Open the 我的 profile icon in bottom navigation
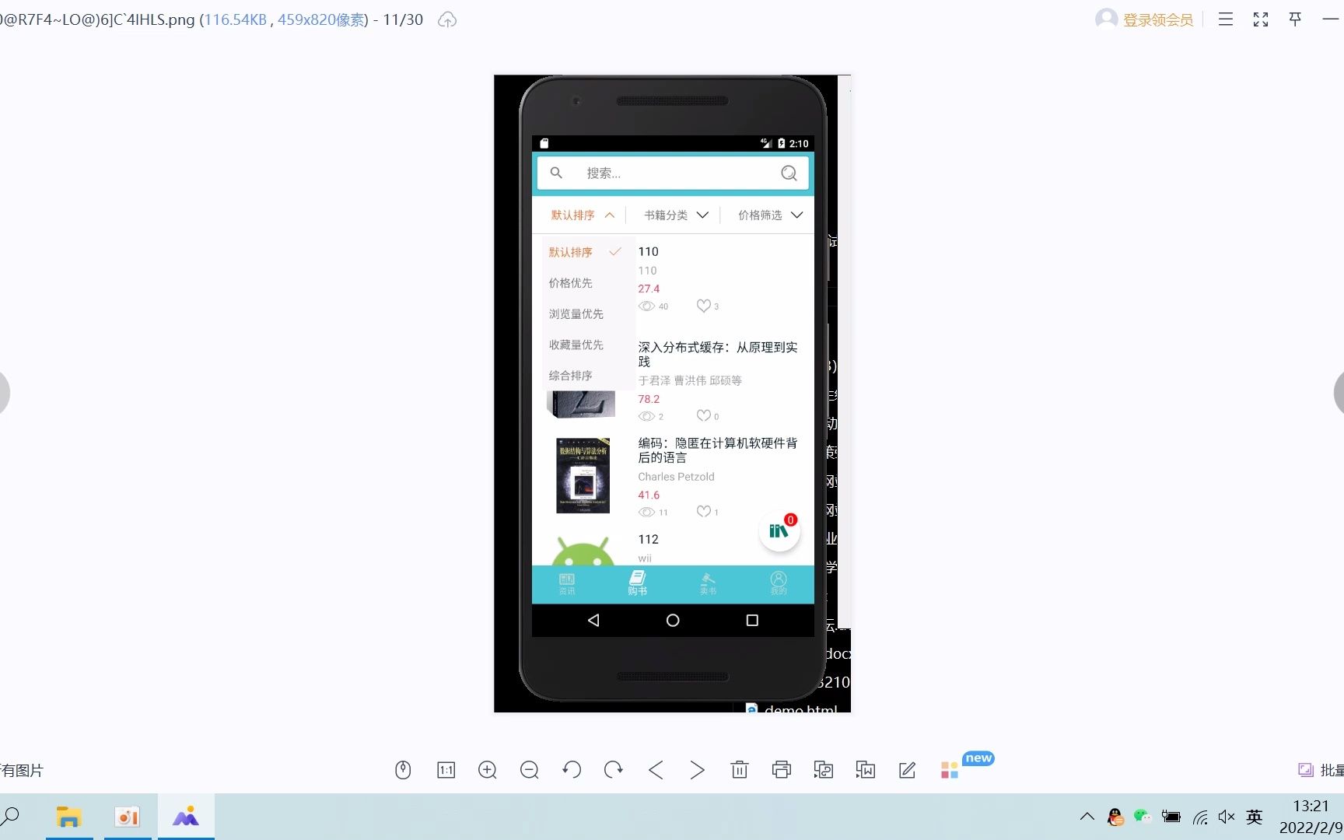 (779, 583)
